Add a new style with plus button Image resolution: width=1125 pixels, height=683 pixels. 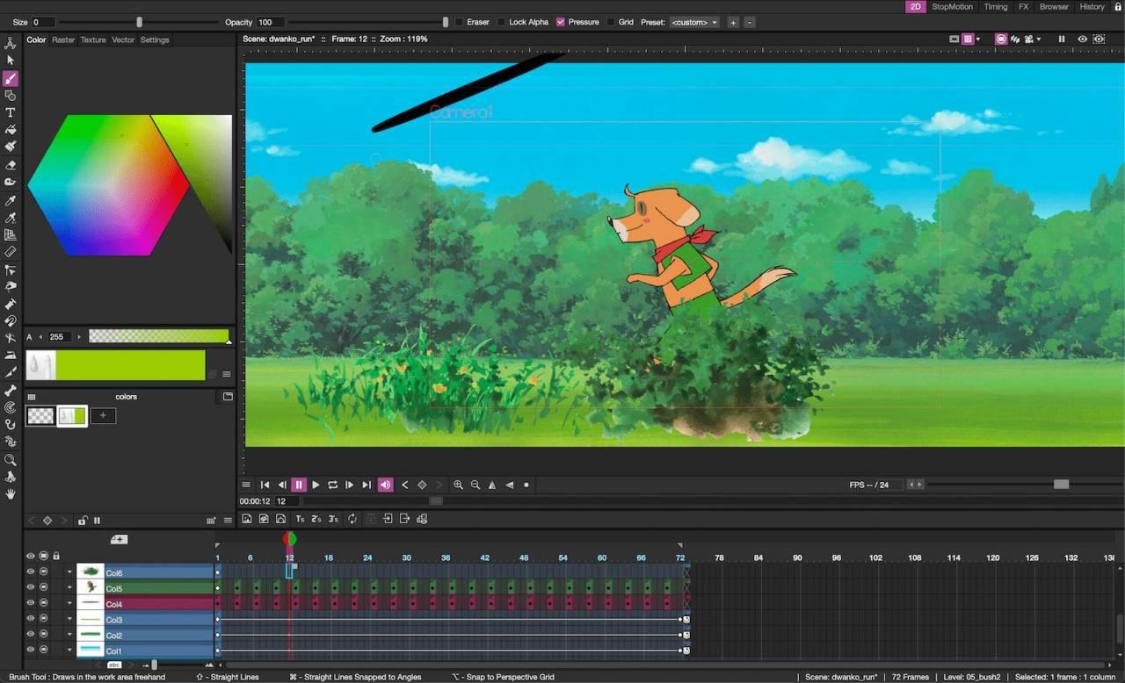(x=103, y=415)
